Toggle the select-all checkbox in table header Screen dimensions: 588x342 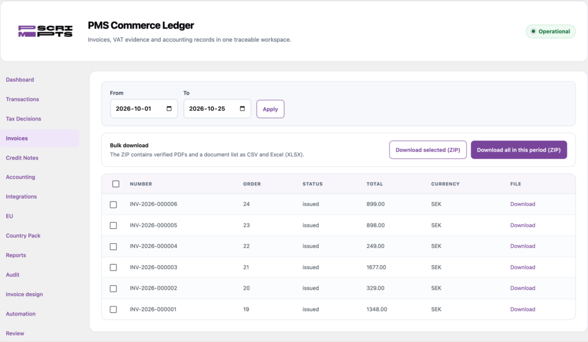point(116,184)
